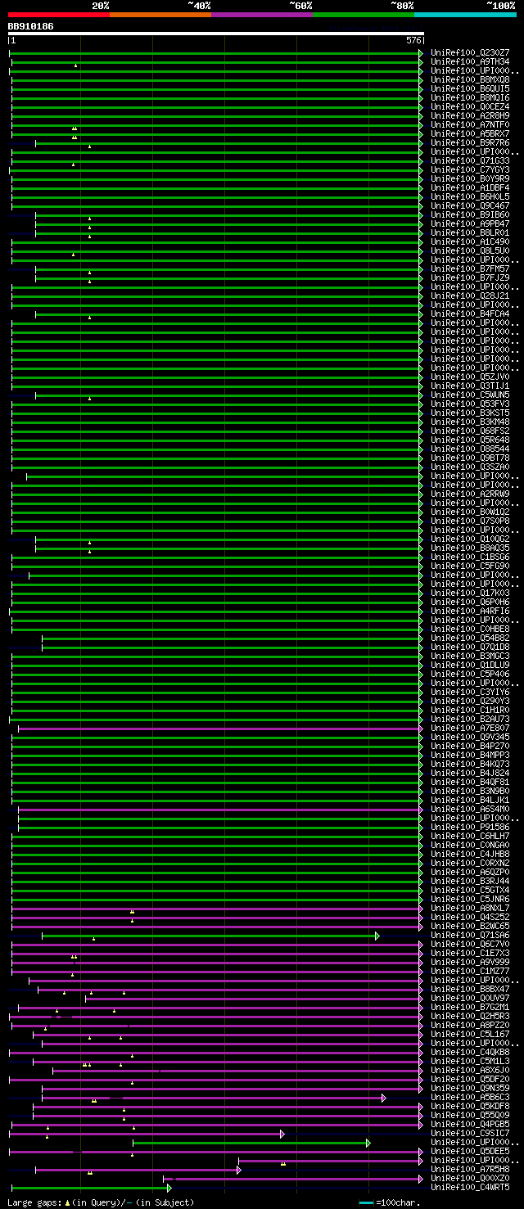
Task: Select the label UniRef100_Q5KDF8
Action: coord(470,1106)
